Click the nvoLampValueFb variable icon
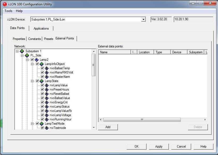The image size is (218, 155). click(x=47, y=111)
